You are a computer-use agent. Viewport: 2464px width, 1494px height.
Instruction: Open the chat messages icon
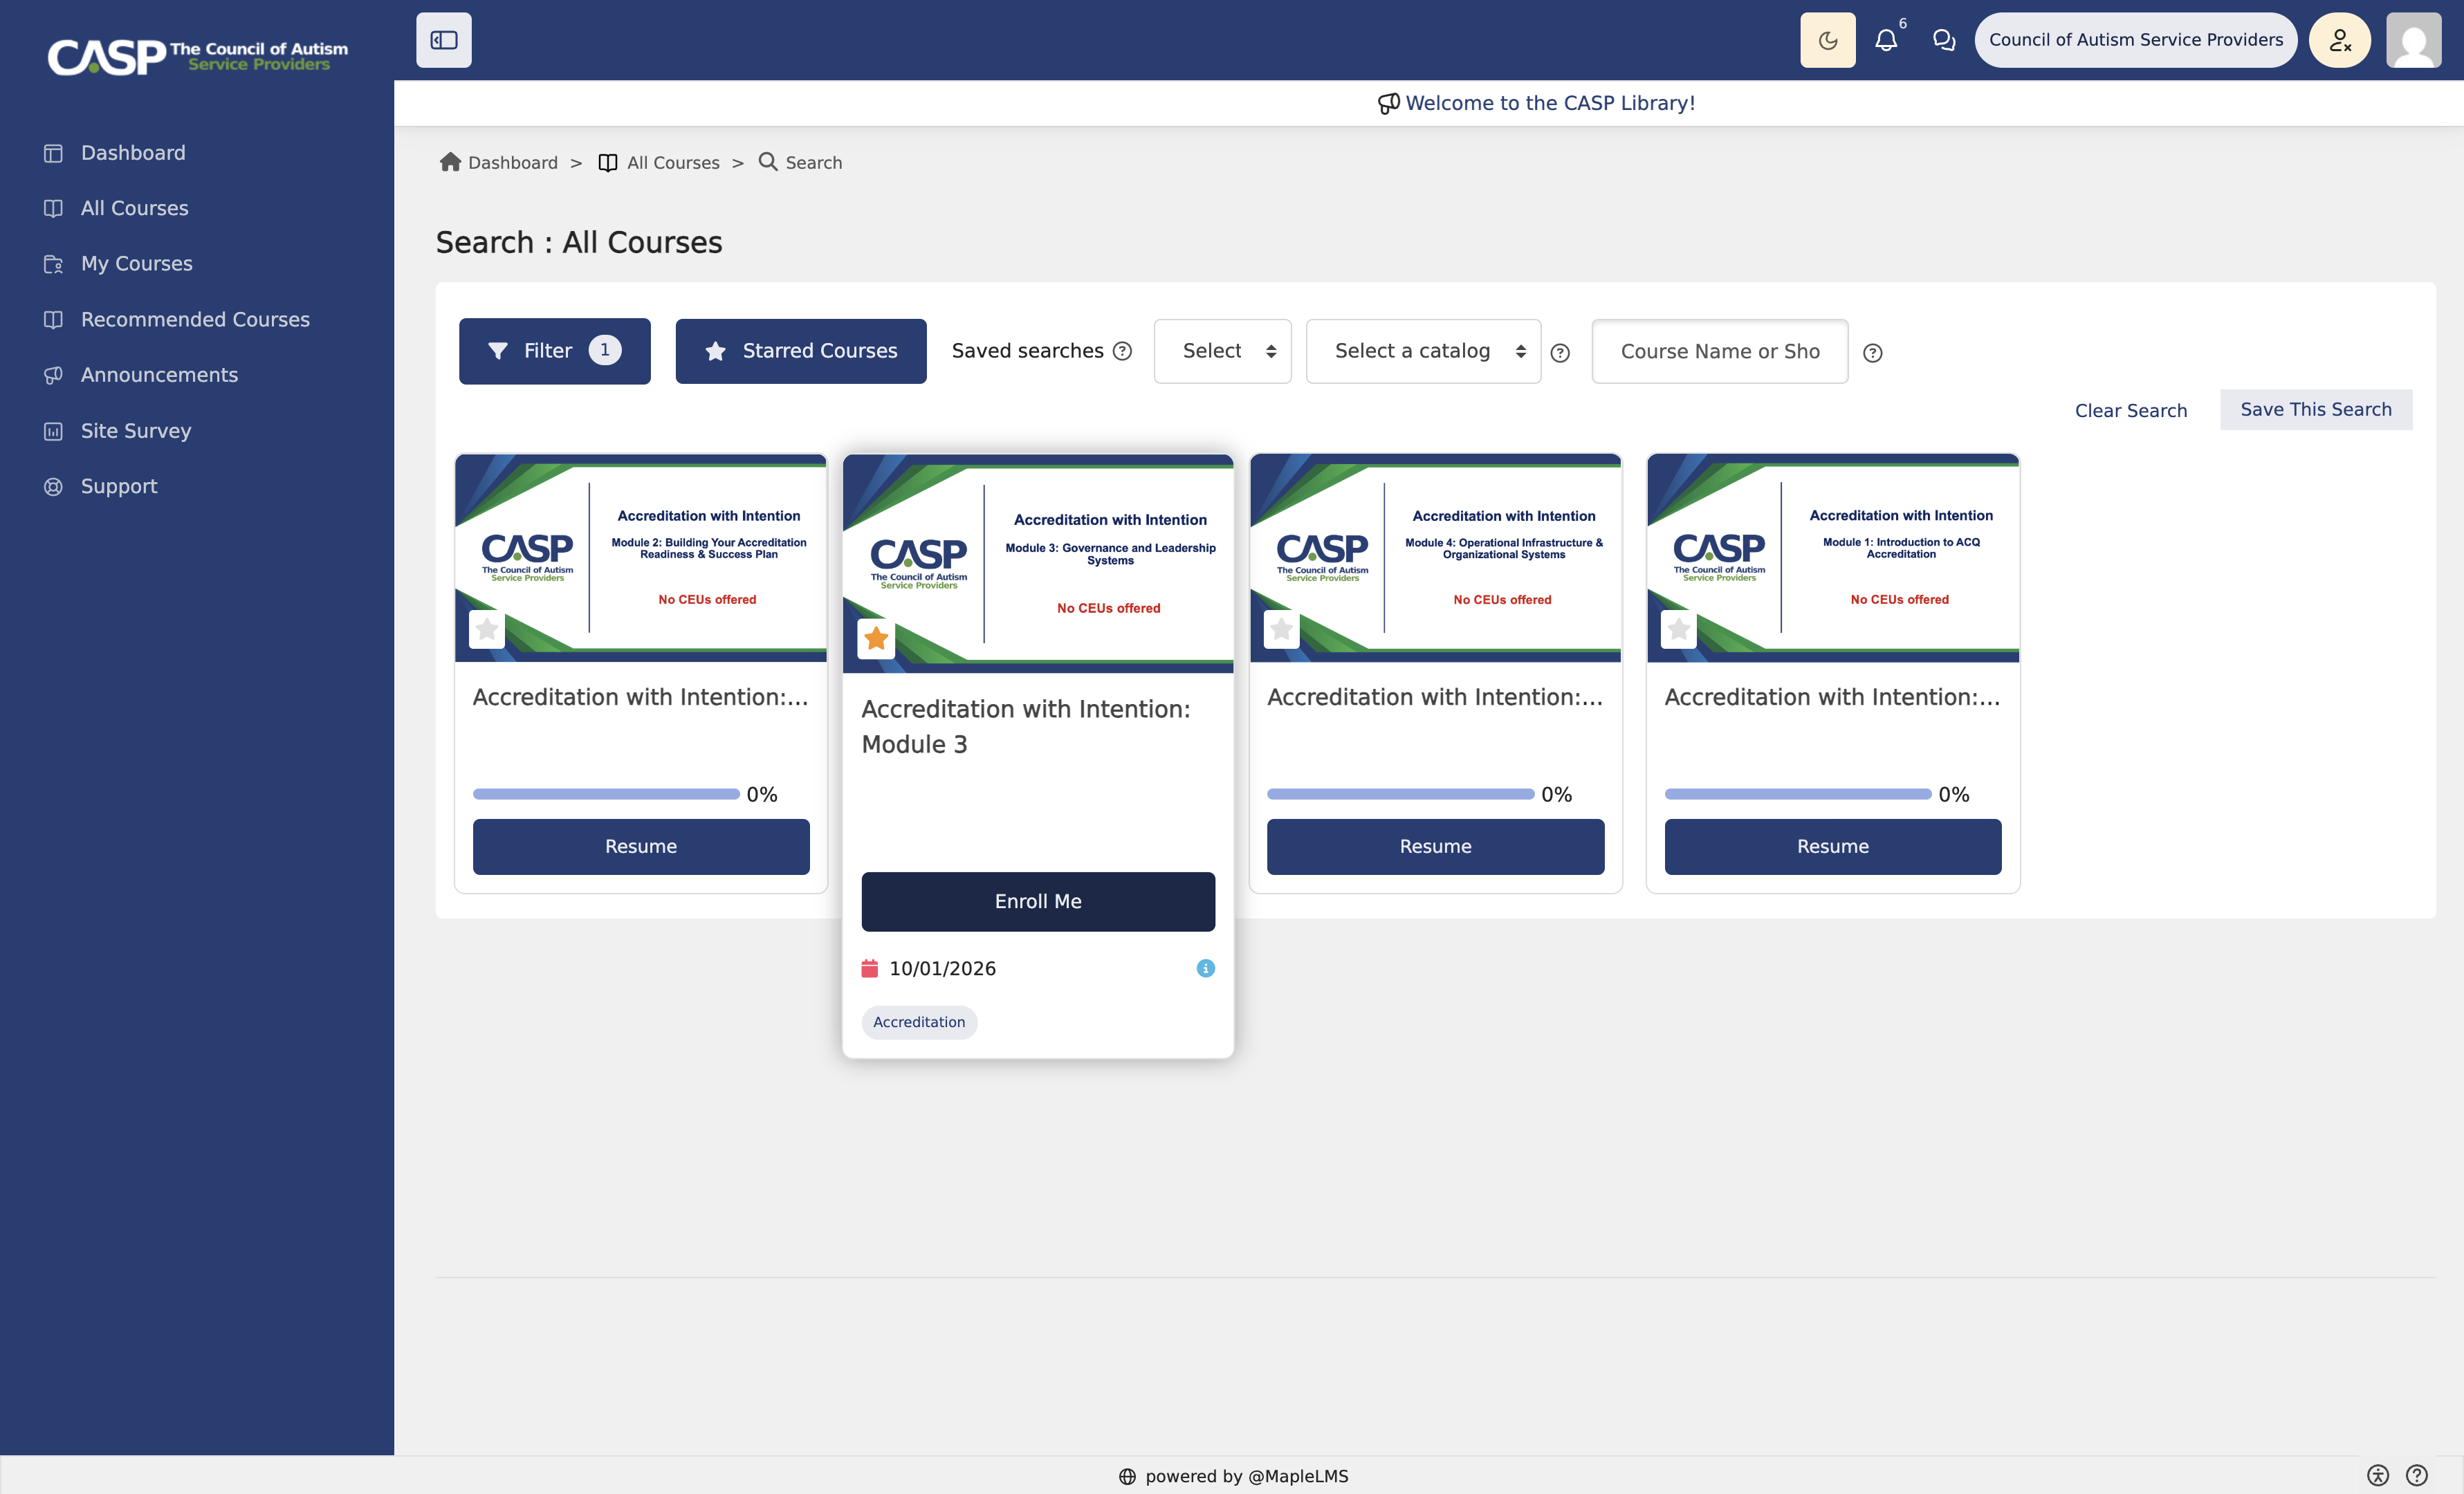[1943, 40]
